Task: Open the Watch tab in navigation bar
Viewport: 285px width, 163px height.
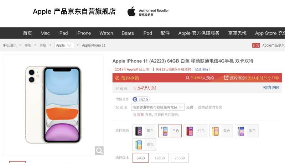Action: 106,33
